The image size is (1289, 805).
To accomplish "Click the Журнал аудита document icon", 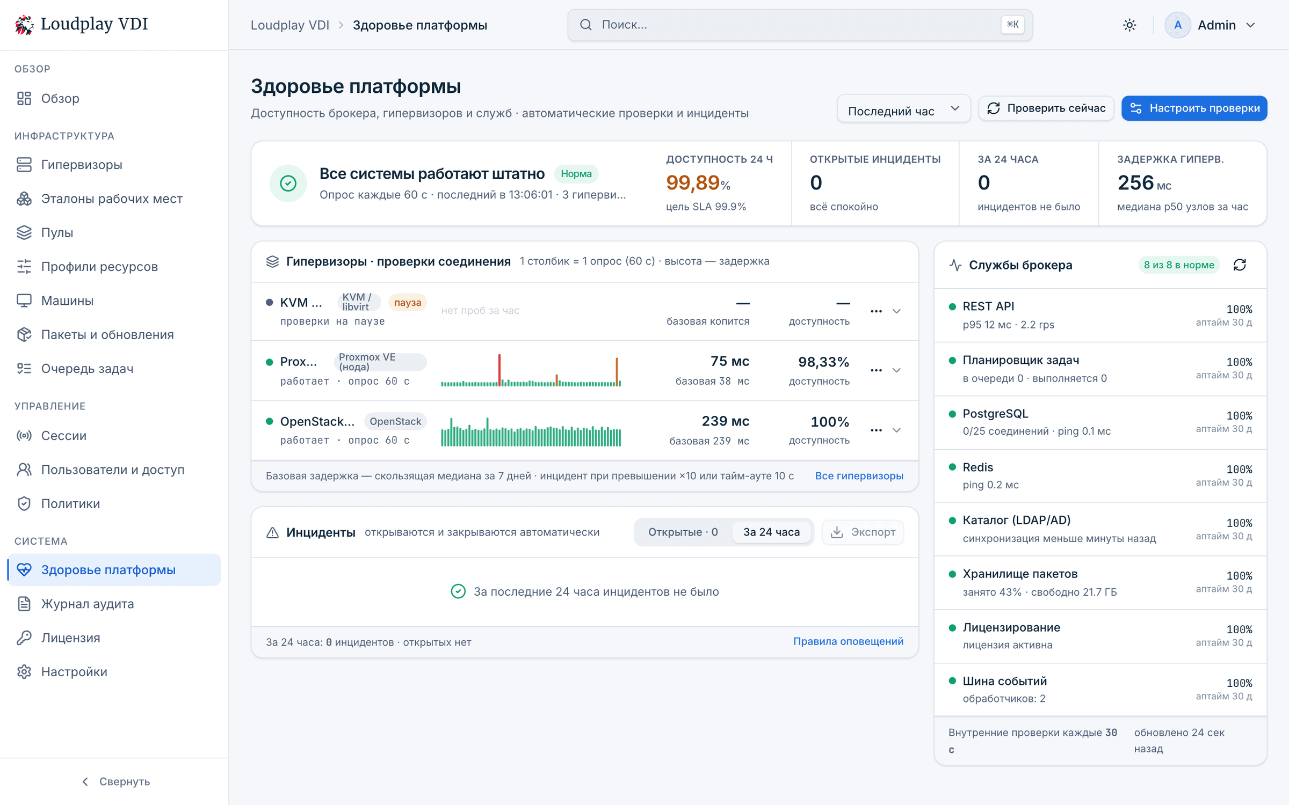I will click(x=24, y=604).
